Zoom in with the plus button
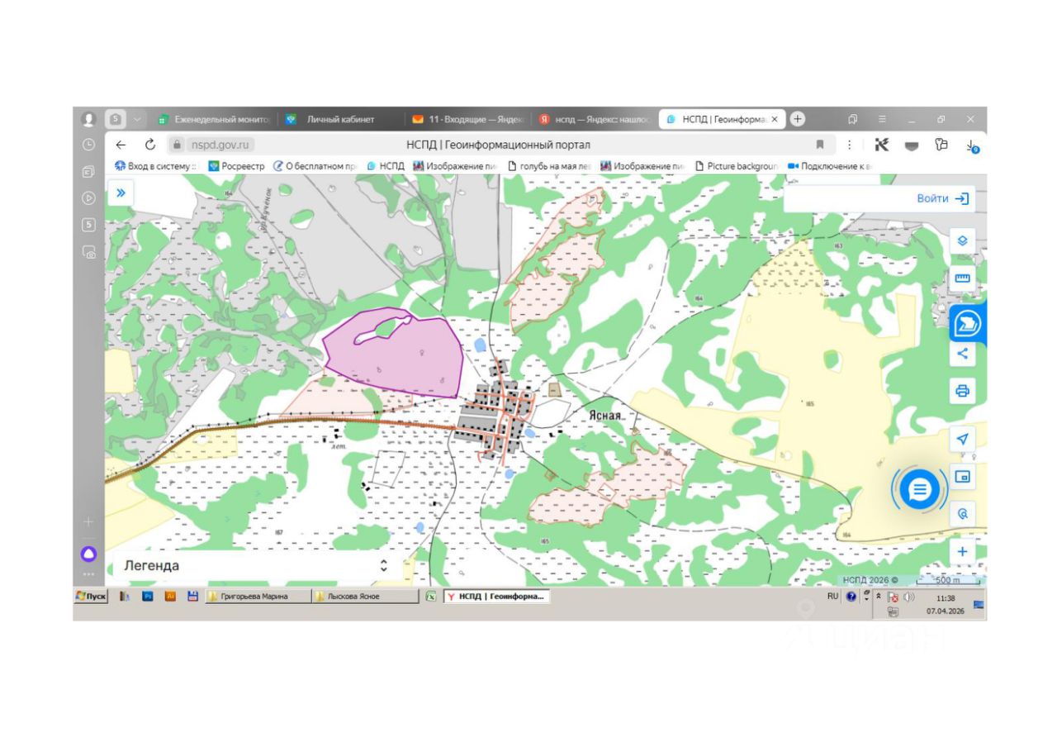The image size is (1057, 747). [x=962, y=551]
